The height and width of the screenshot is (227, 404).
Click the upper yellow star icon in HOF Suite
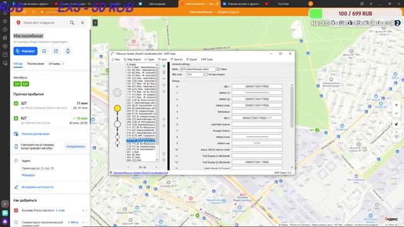tap(164, 85)
